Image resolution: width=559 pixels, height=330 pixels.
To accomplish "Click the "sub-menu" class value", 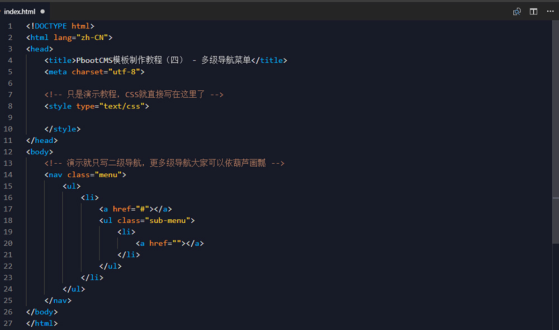I will click(168, 220).
